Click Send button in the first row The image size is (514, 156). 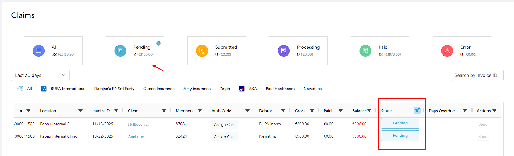point(483,124)
